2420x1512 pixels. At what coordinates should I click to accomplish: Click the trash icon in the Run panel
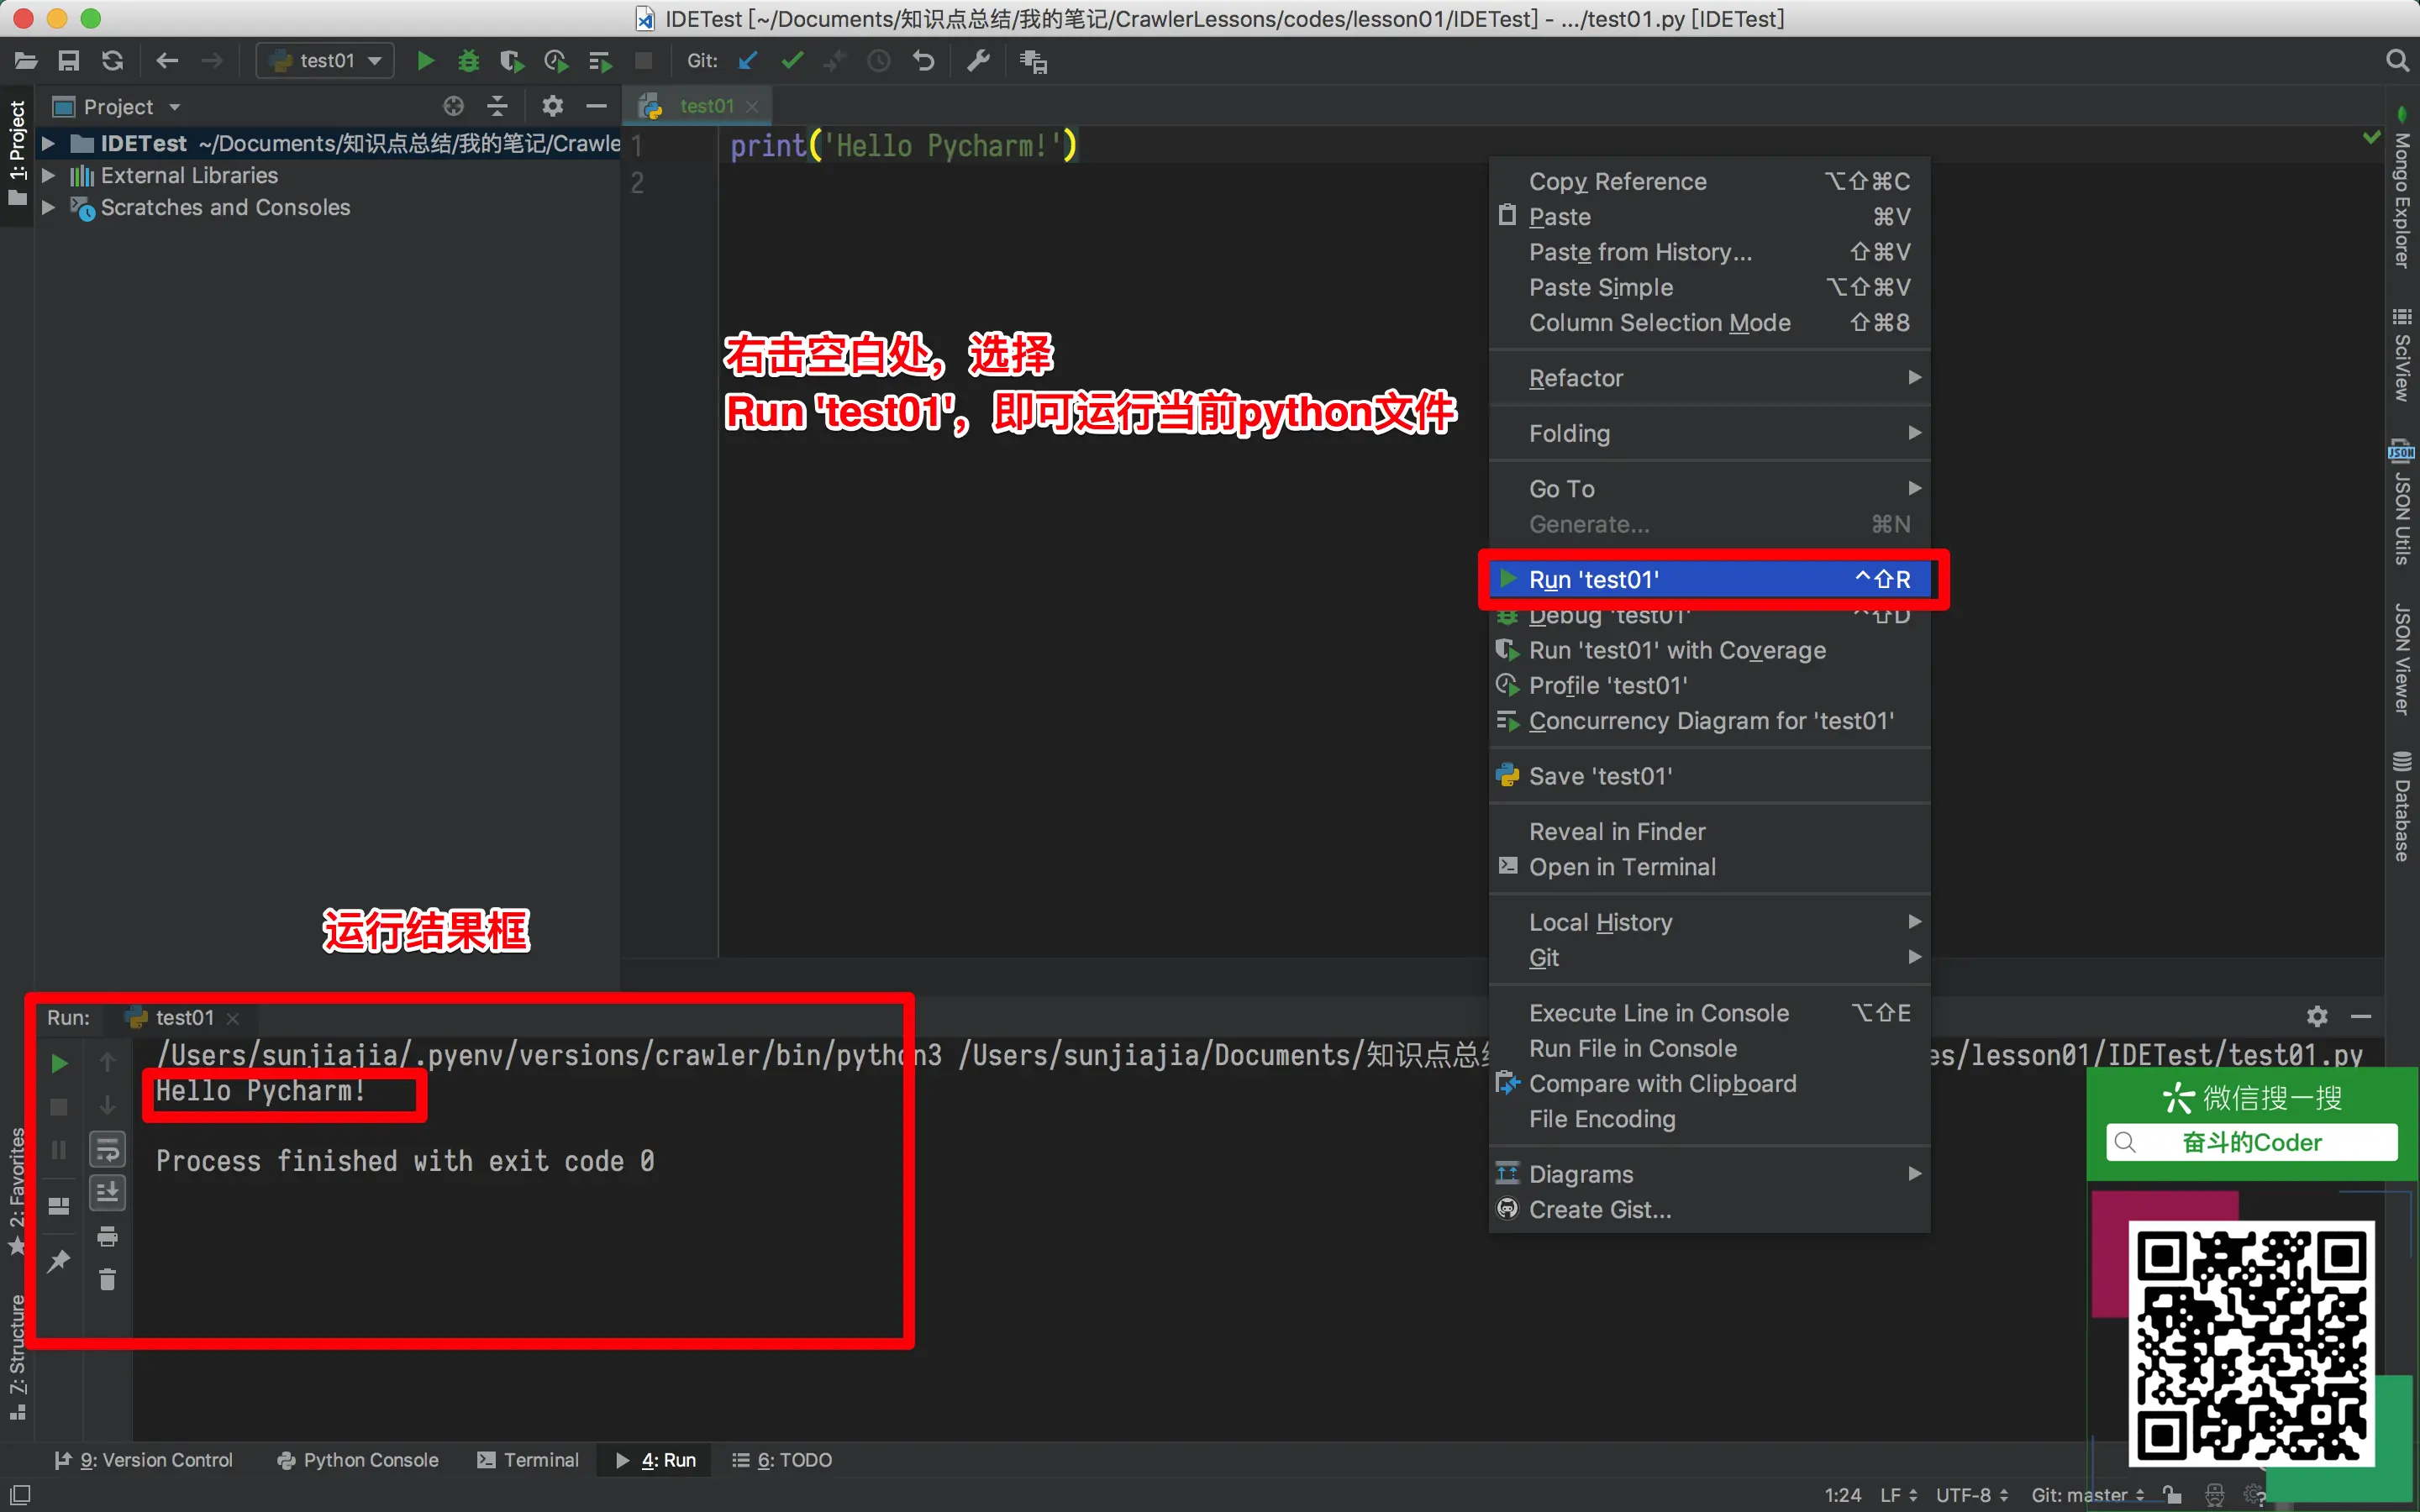pos(108,1279)
